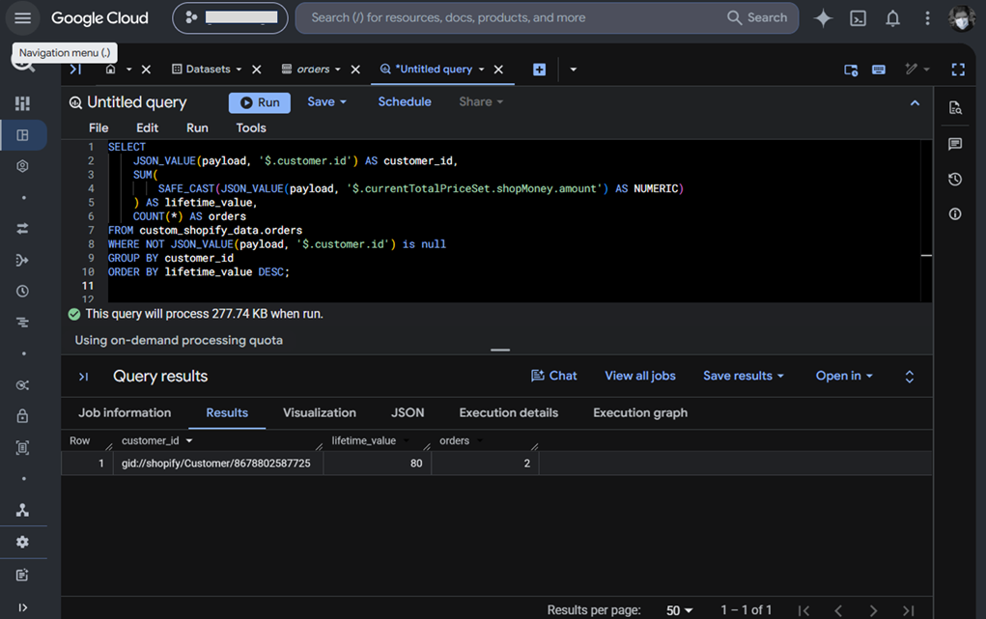This screenshot has height=619, width=986.
Task: Open the settings gear in left sidebar
Action: [22, 543]
